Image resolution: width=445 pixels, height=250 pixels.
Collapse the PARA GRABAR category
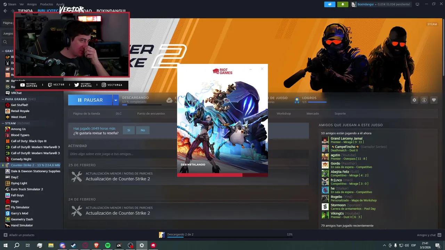click(x=3, y=99)
